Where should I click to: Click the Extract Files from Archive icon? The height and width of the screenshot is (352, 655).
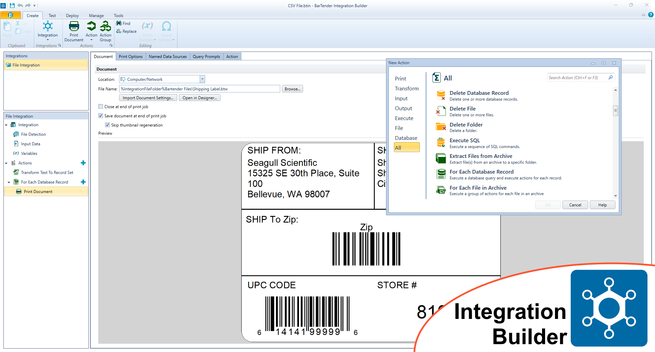441,158
